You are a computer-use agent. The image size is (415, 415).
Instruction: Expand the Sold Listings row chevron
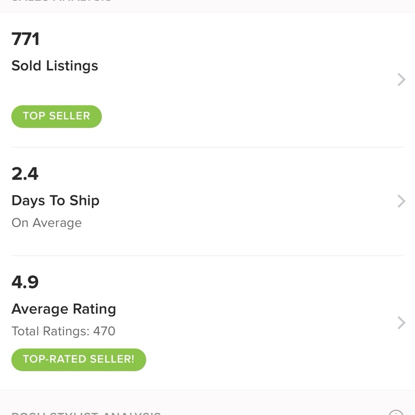(x=401, y=79)
